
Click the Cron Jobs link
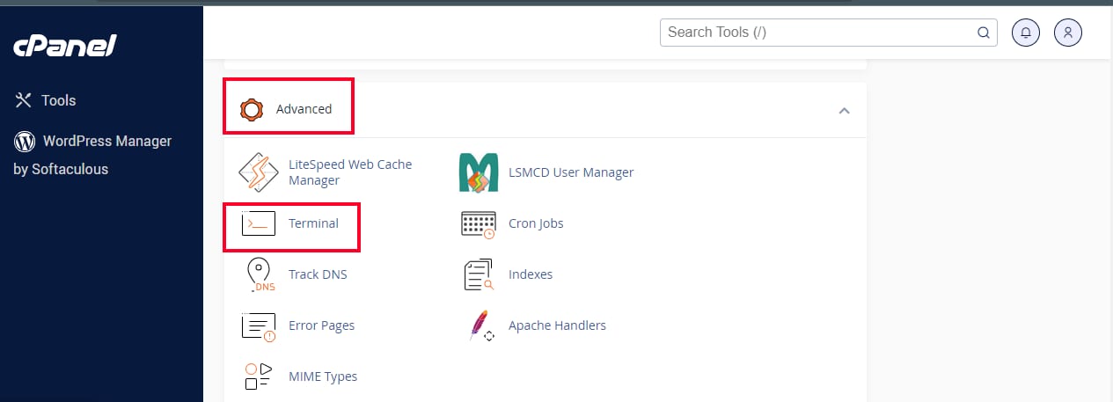(536, 223)
